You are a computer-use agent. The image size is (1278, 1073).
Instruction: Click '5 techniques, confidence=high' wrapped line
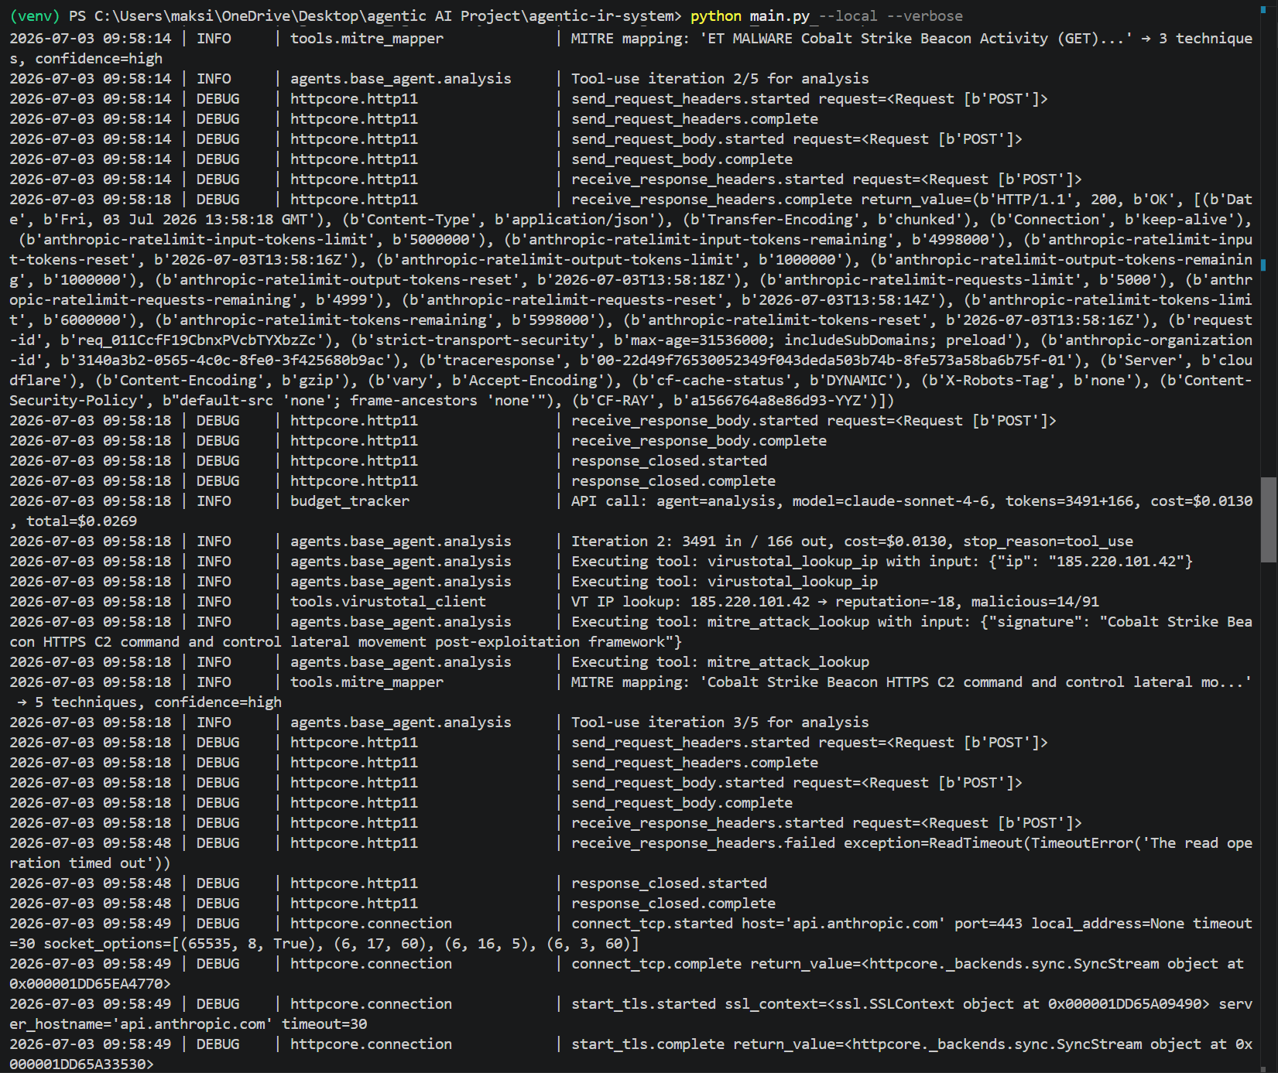158,702
